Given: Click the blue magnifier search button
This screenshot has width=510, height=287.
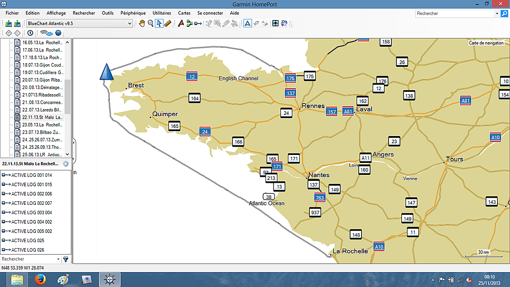Looking at the screenshot, I should [504, 13].
